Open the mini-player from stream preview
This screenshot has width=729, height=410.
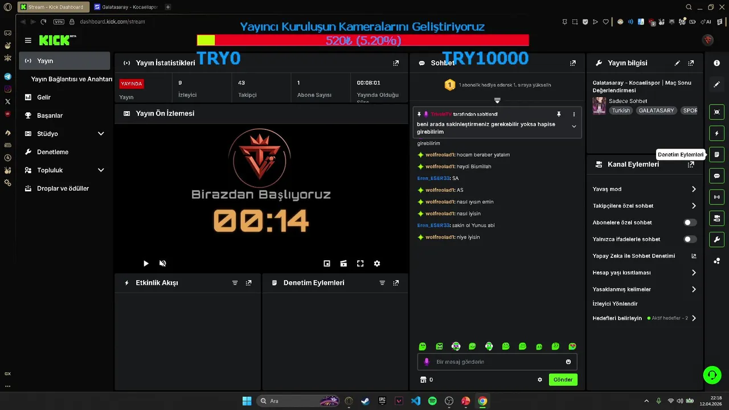[x=327, y=264]
